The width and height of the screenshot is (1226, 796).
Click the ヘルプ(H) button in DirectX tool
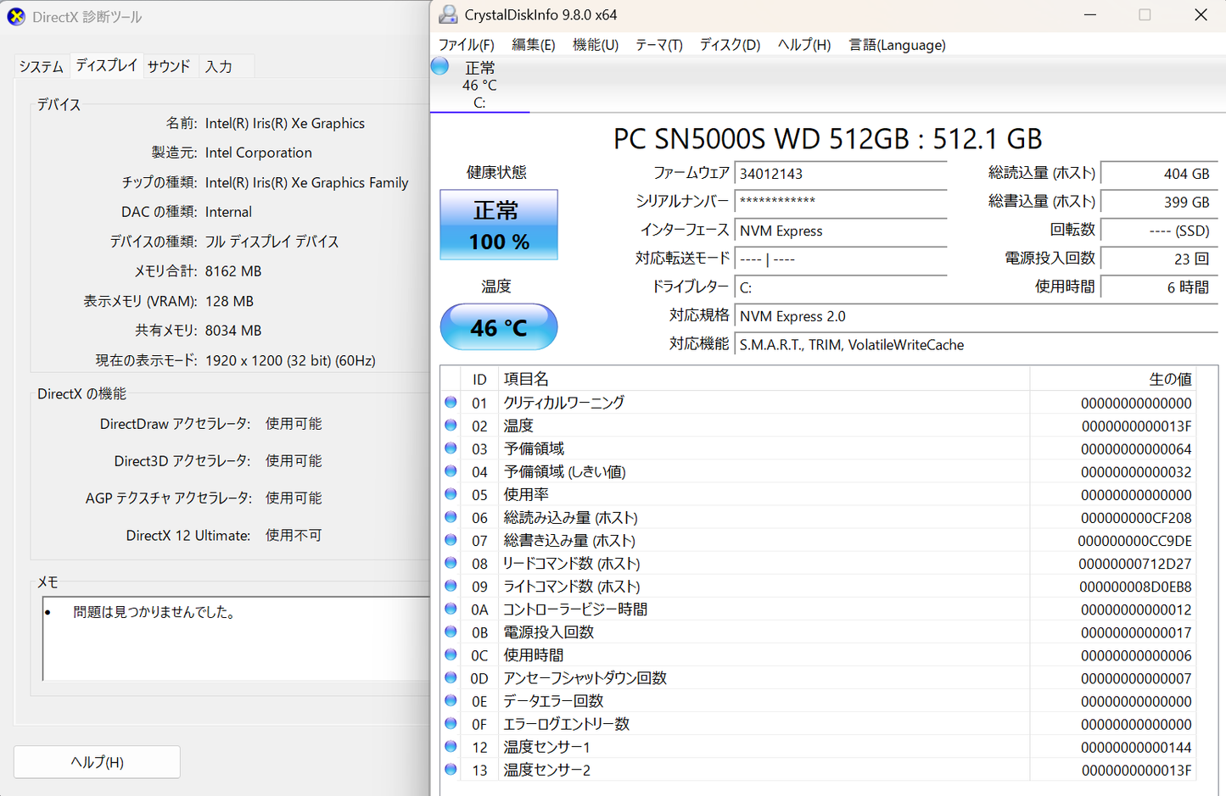pyautogui.click(x=97, y=762)
